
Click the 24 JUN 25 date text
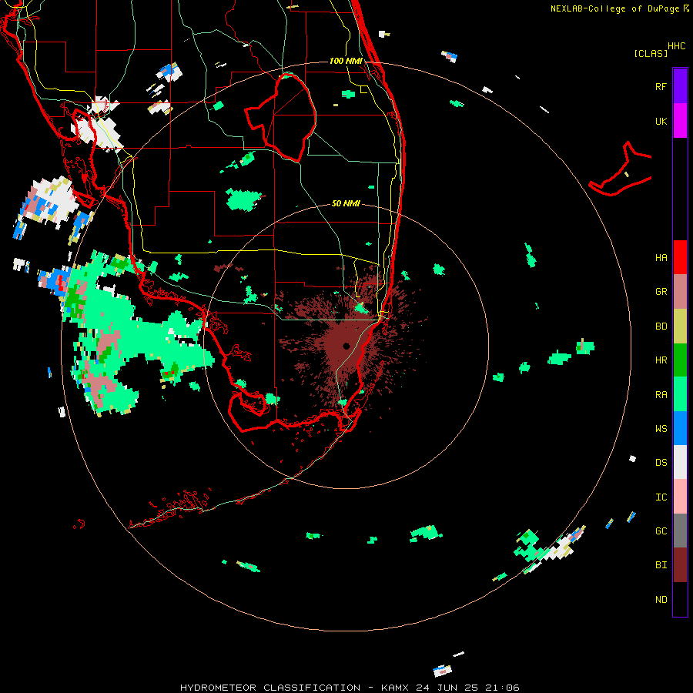click(x=447, y=688)
